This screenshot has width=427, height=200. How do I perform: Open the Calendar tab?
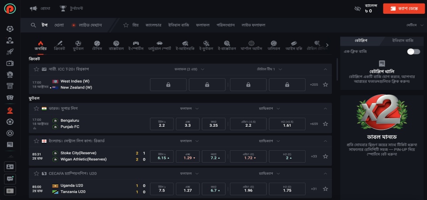(153, 25)
